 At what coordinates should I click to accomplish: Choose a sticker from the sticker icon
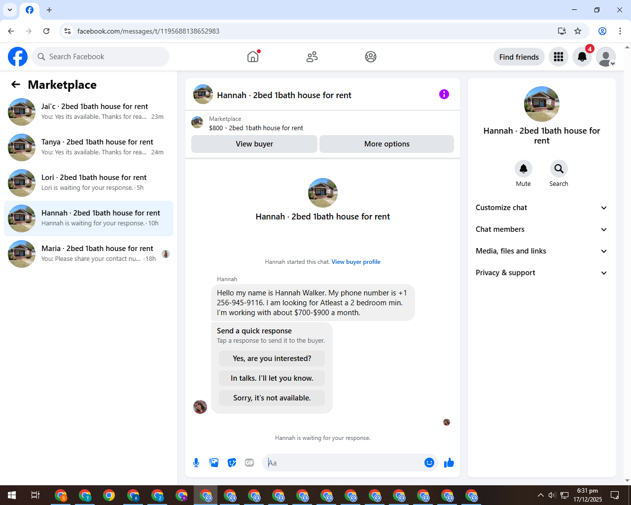pos(232,463)
